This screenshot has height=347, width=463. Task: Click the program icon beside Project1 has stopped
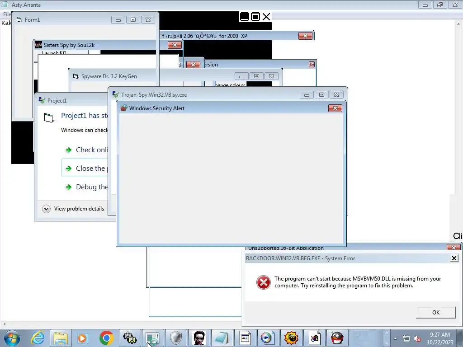tap(49, 117)
